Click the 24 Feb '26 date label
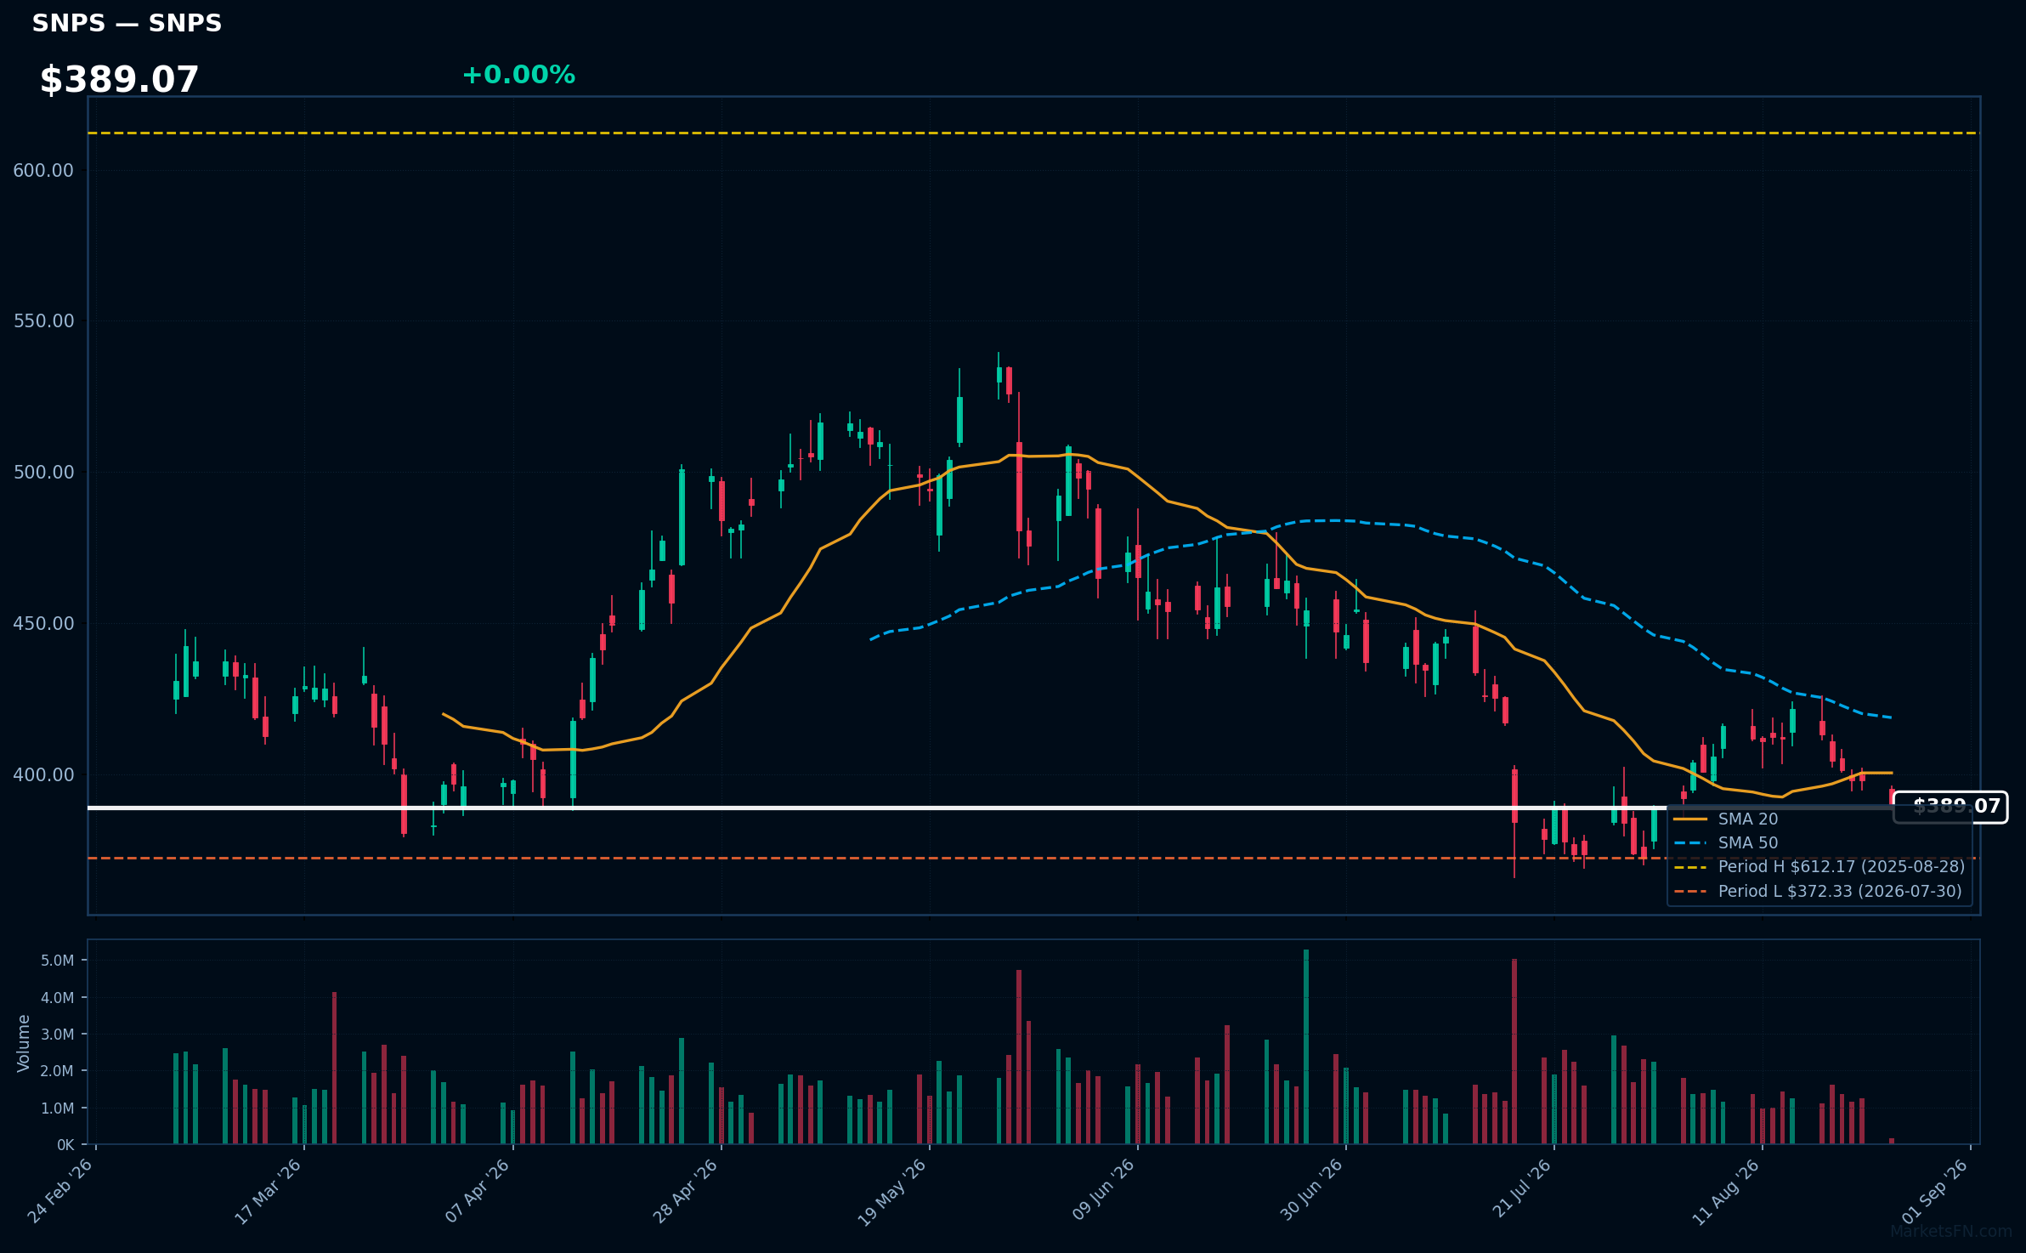Screen dimensions: 2026x1253 click(60, 1191)
